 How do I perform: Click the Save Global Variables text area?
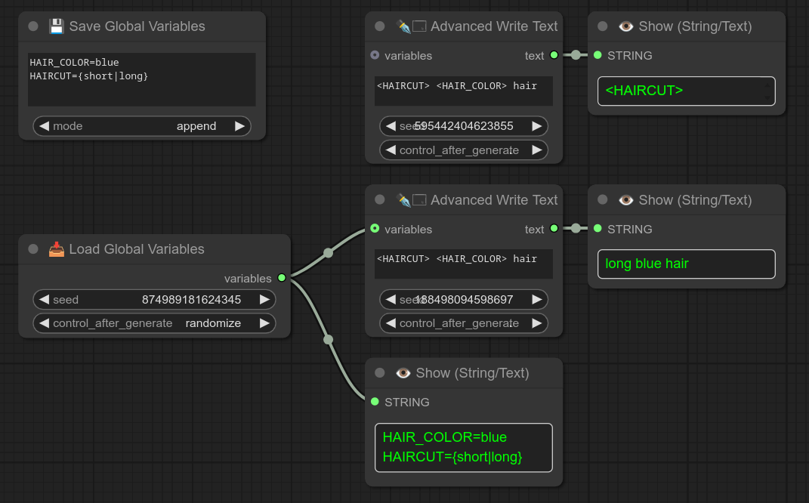coord(141,79)
